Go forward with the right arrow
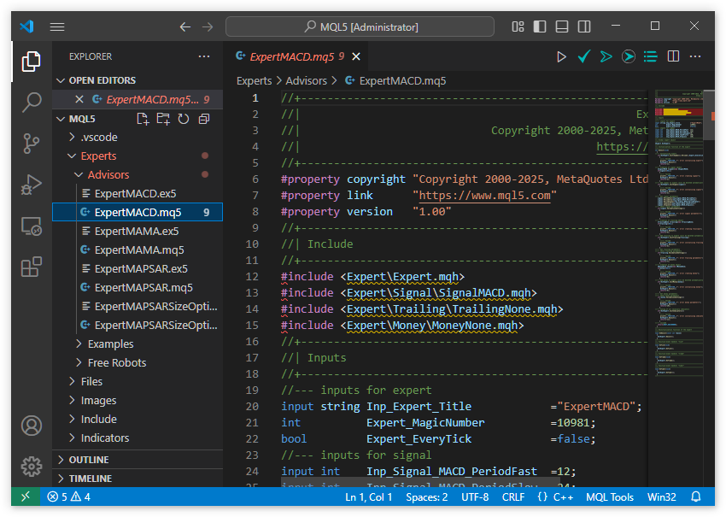The width and height of the screenshot is (726, 517). coord(208,26)
